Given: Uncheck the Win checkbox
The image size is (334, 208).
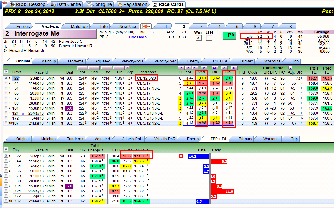Looking at the screenshot, I should point(198,38).
